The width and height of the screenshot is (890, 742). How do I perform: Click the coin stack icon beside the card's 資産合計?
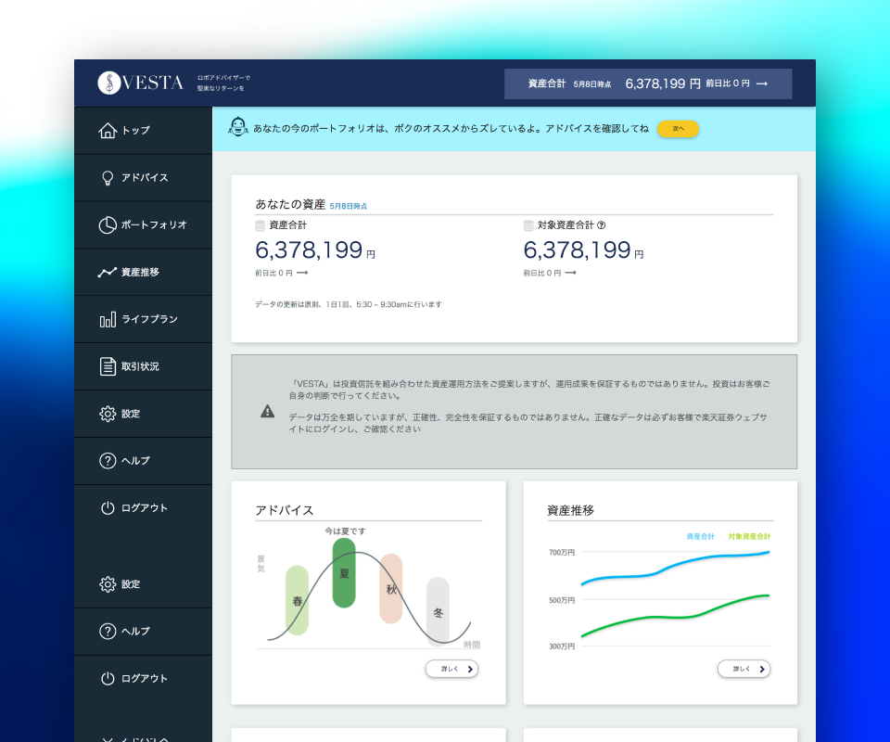point(260,226)
